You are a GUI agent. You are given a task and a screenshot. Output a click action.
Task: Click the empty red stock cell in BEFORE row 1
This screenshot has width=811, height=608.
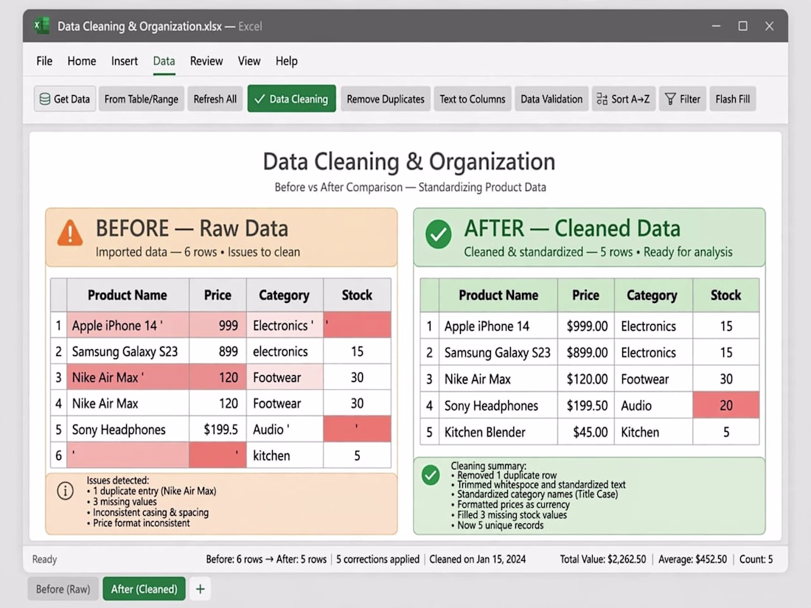(357, 325)
